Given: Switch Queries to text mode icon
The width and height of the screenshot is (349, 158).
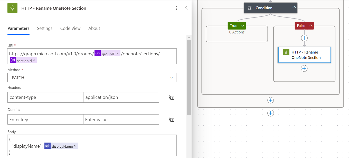Looking at the screenshot, I should [172, 119].
